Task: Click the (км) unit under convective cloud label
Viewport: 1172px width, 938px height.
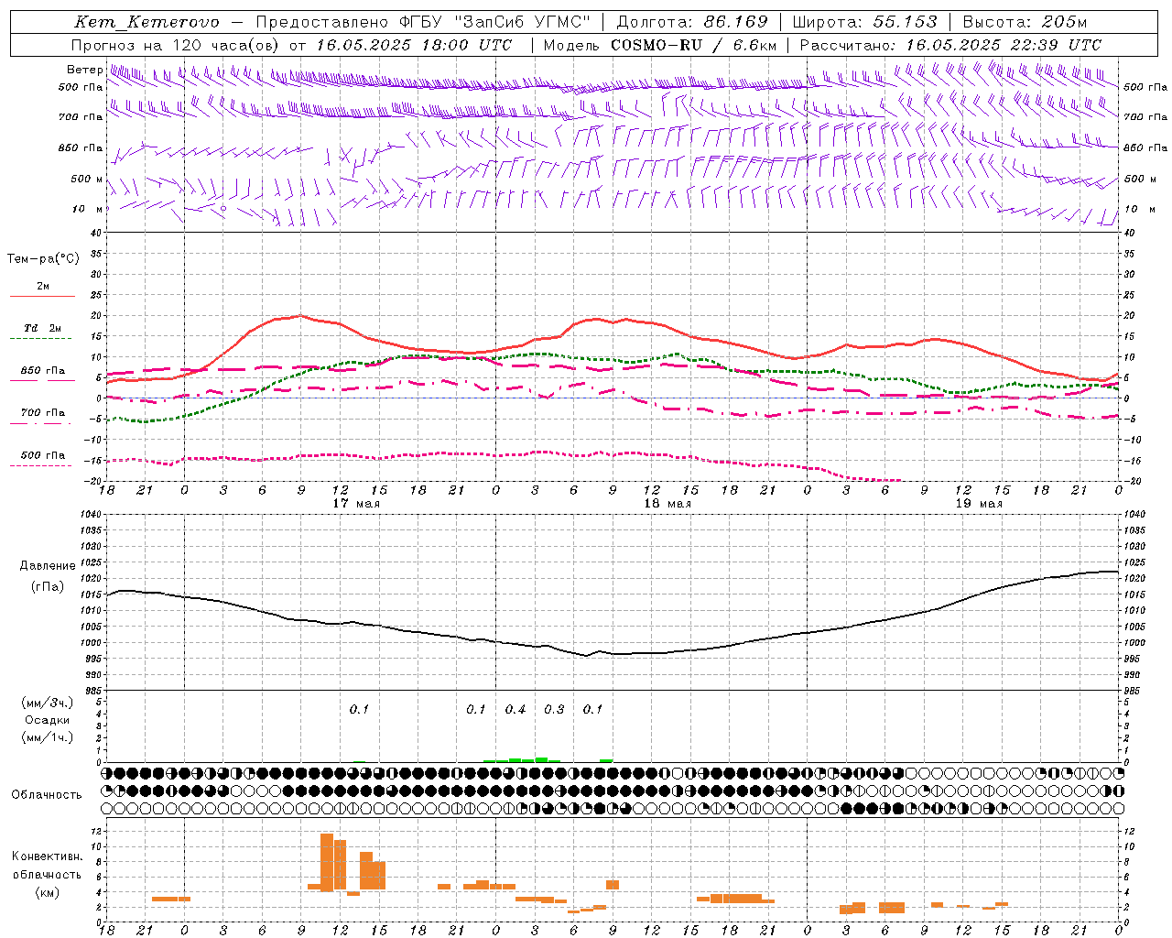Action: pyautogui.click(x=47, y=892)
